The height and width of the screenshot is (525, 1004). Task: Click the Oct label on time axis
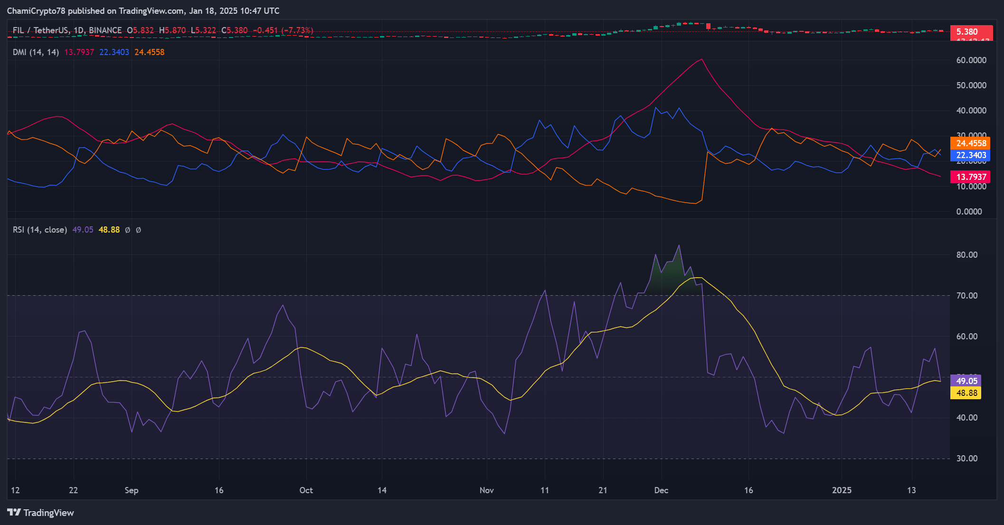[306, 490]
